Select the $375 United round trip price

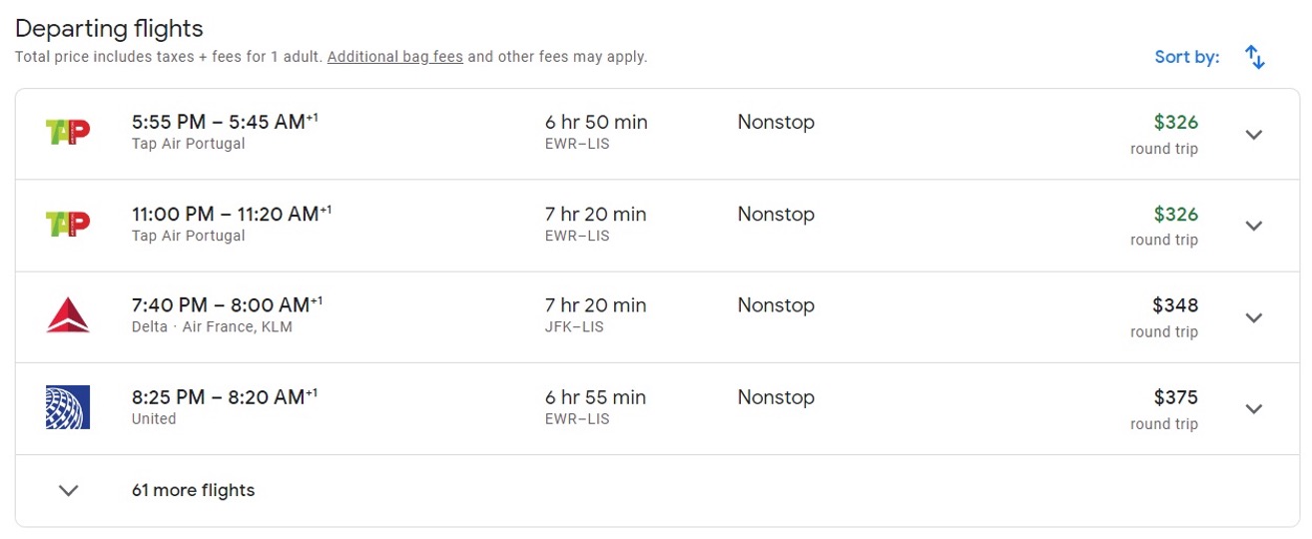coord(1174,397)
